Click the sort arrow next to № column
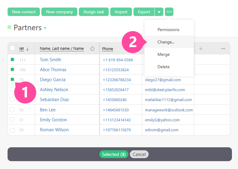Image resolution: width=238 pixels, height=169 pixels. click(x=27, y=49)
